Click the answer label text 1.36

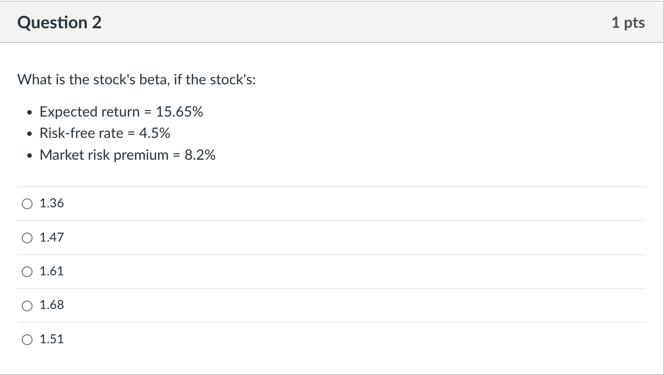pos(52,203)
